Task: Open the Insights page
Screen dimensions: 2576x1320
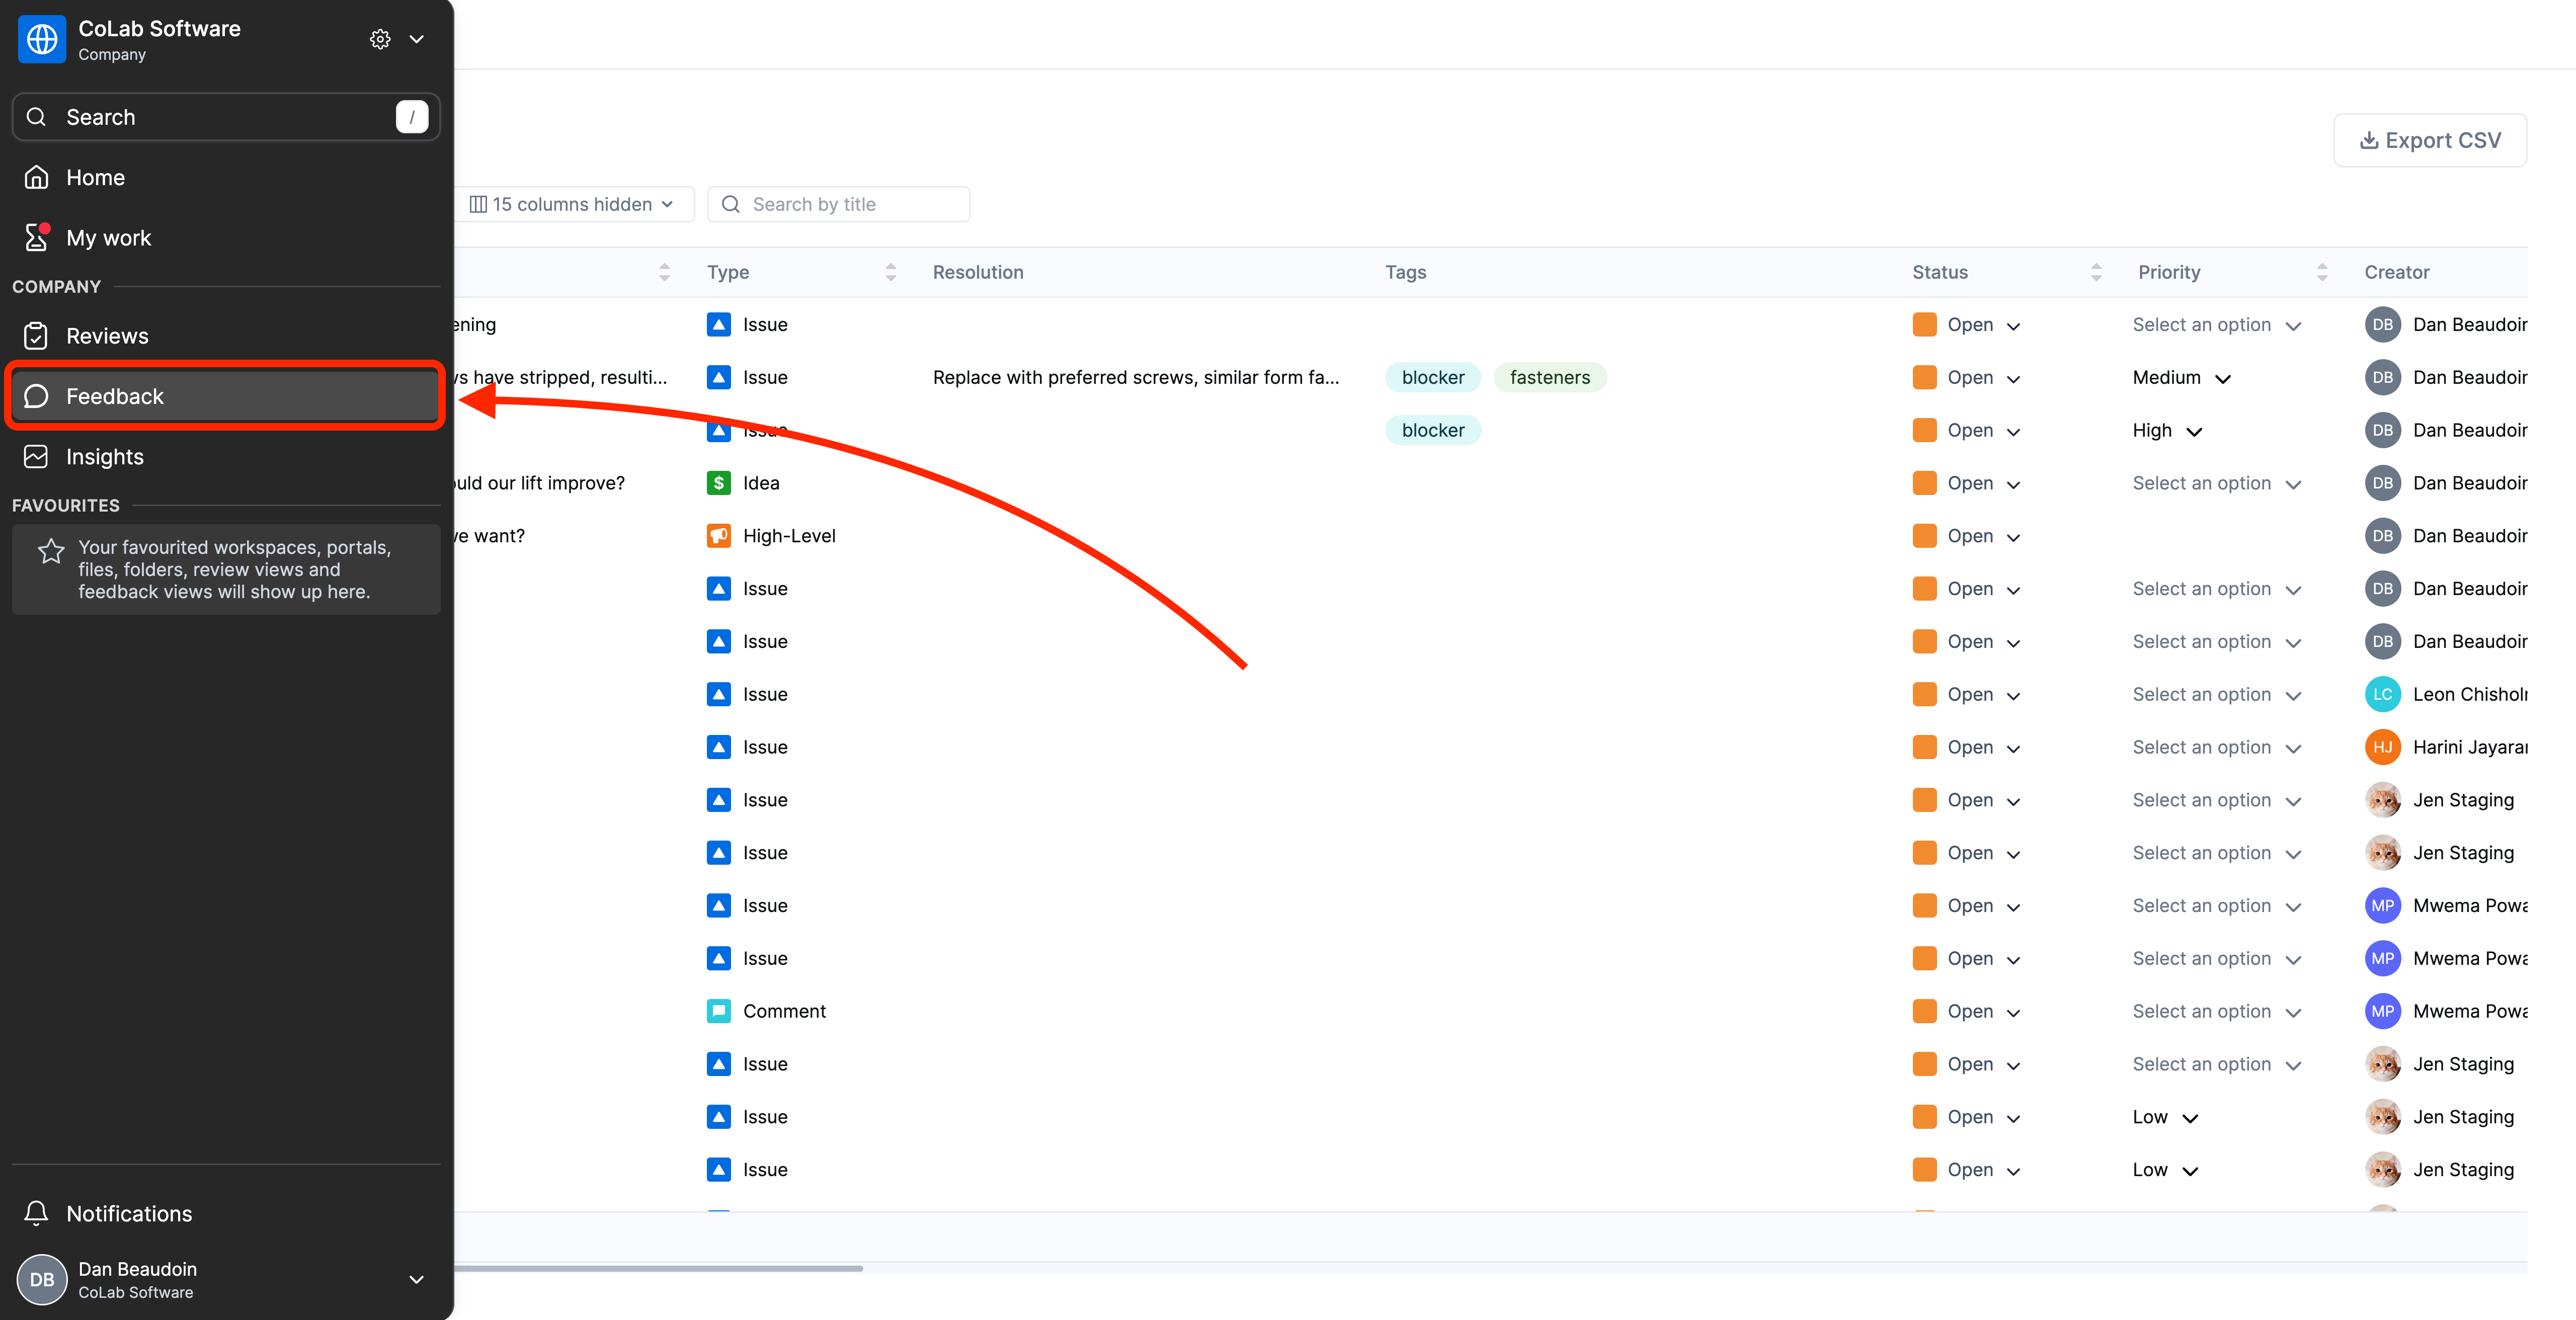Action: [226, 457]
